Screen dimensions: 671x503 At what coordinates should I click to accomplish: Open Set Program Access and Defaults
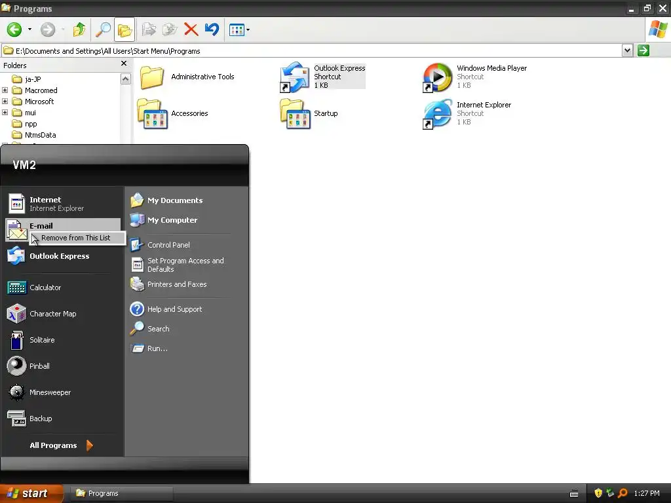pos(185,265)
